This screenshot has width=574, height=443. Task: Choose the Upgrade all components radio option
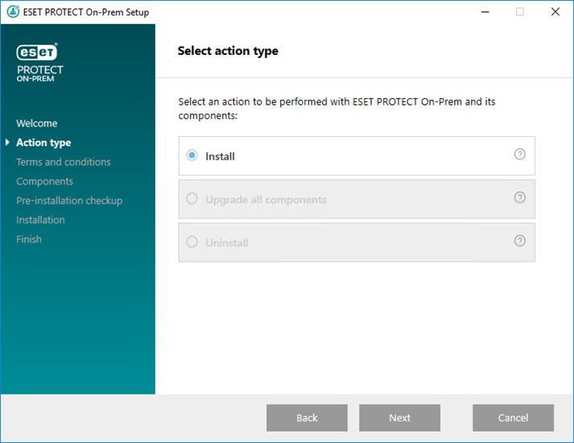[x=192, y=199]
